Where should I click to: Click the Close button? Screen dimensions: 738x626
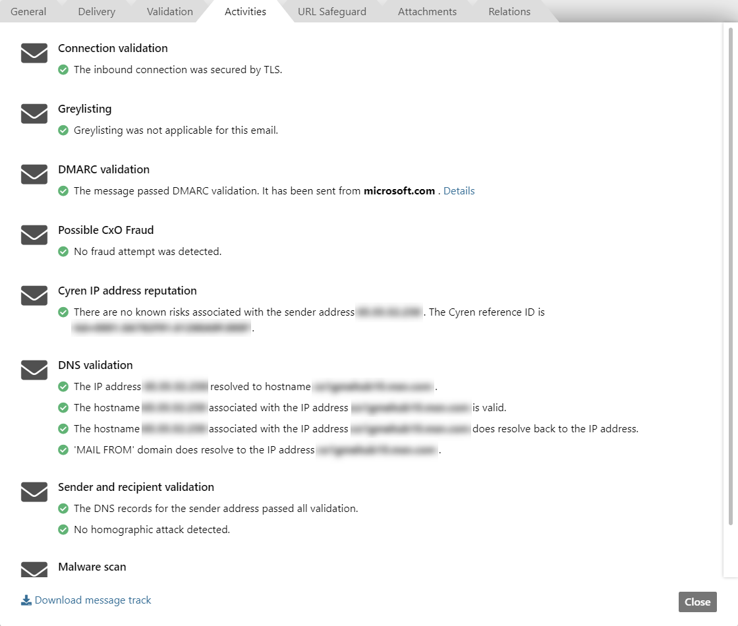tap(698, 602)
